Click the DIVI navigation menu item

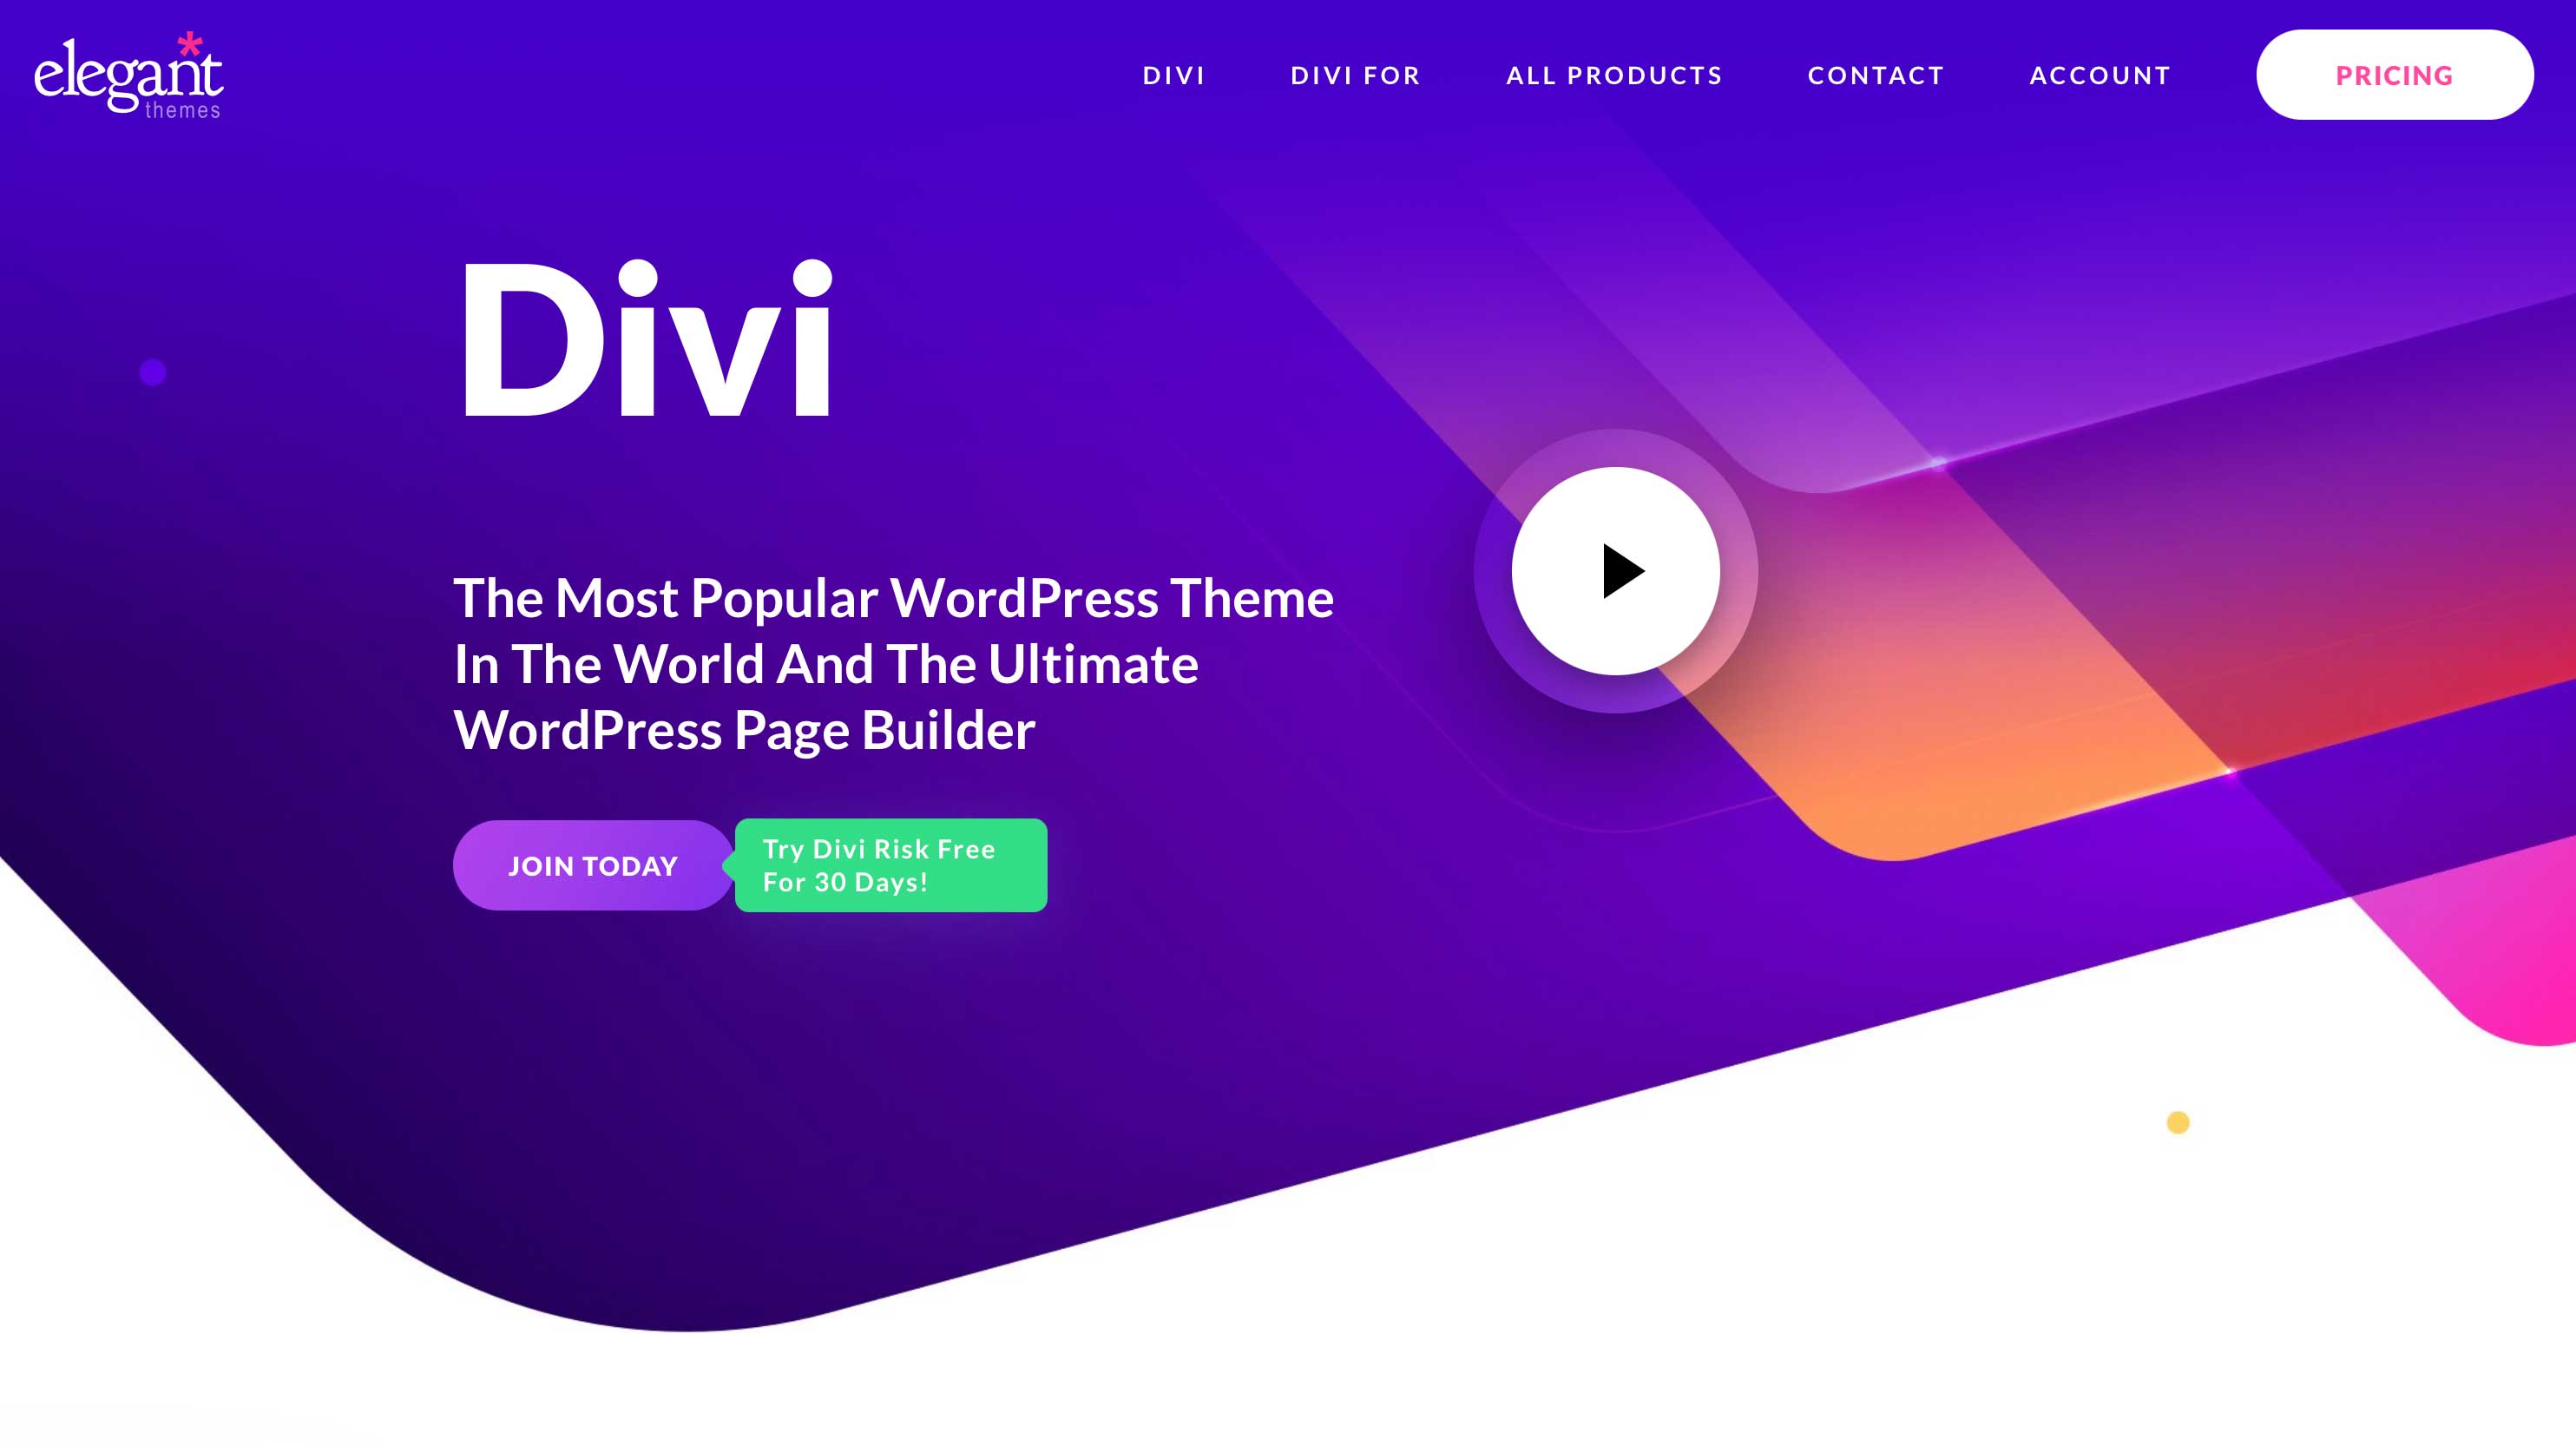[1175, 75]
